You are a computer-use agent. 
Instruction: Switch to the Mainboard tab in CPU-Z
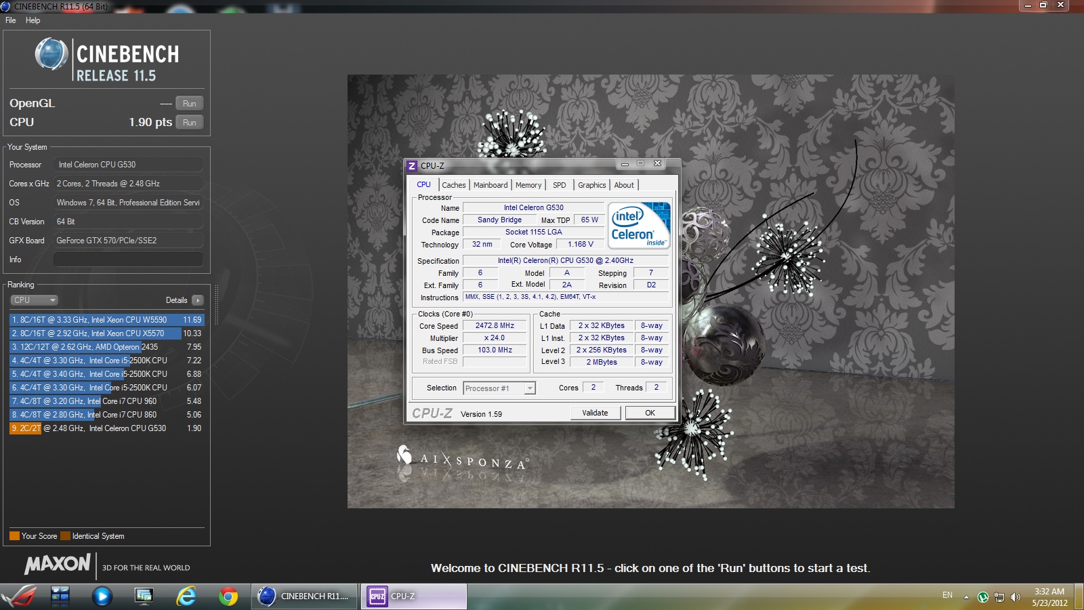click(491, 185)
